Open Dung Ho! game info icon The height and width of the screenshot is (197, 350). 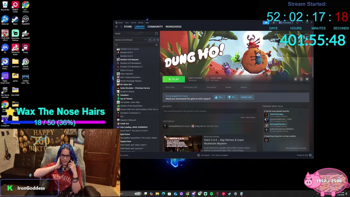301,79
